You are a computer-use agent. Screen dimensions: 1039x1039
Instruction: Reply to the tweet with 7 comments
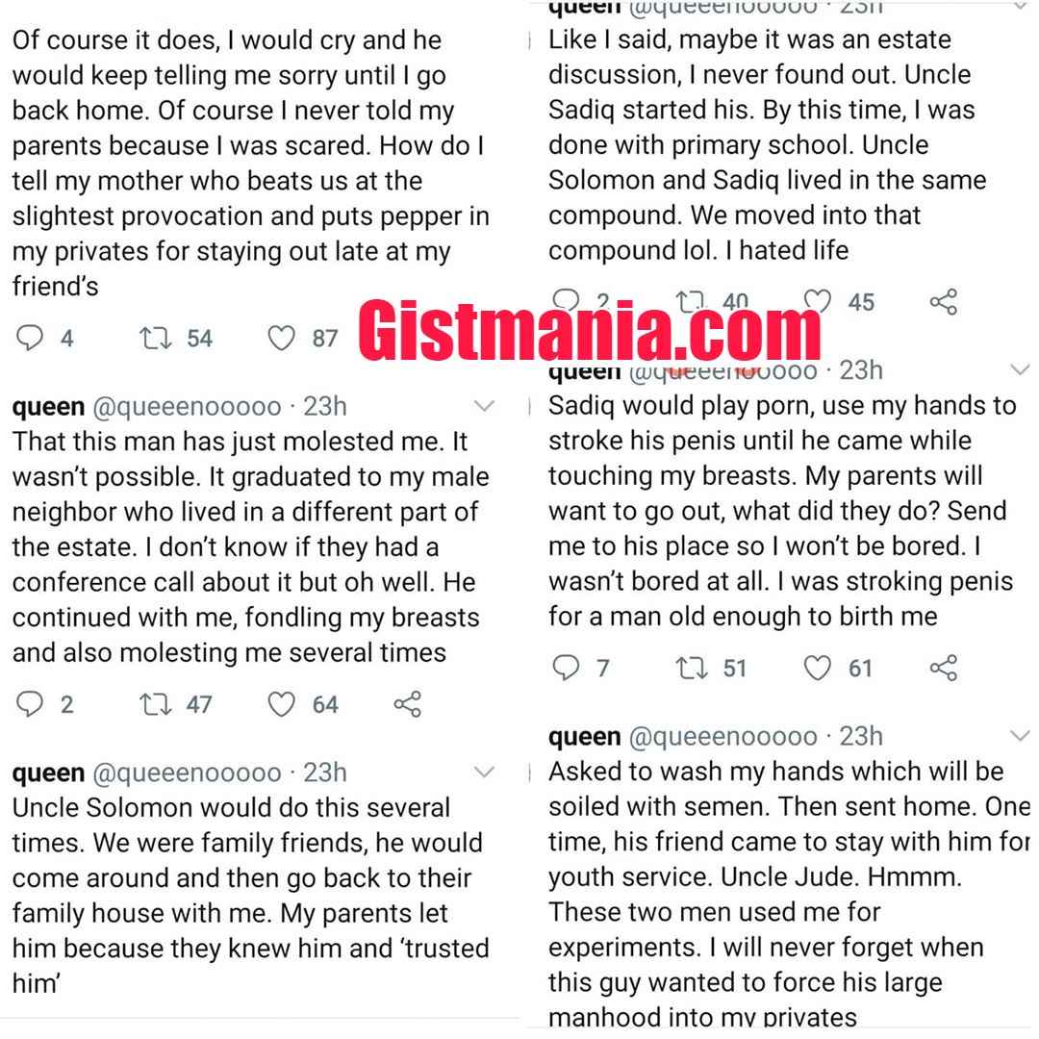pos(566,668)
